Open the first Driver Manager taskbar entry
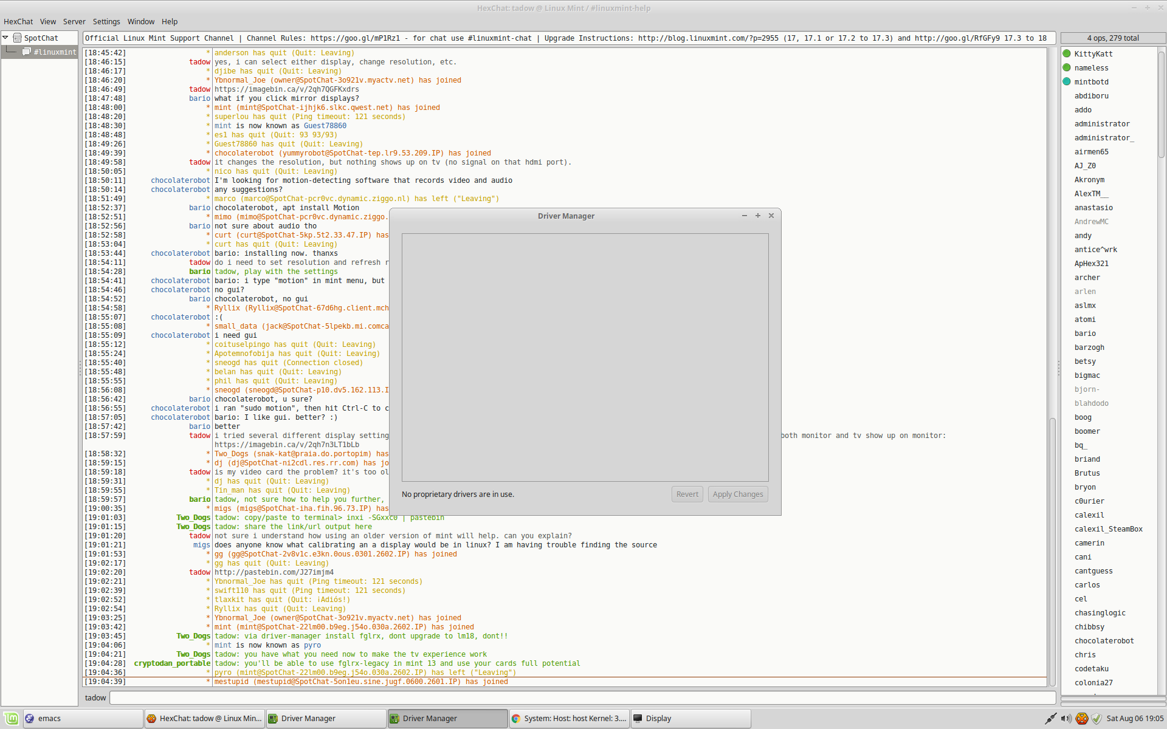Viewport: 1167px width, 729px height. tap(326, 718)
